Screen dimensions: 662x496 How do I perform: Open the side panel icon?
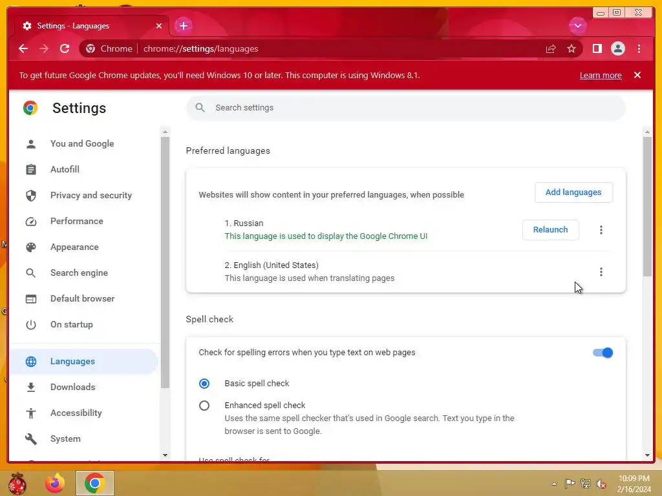[x=597, y=48]
